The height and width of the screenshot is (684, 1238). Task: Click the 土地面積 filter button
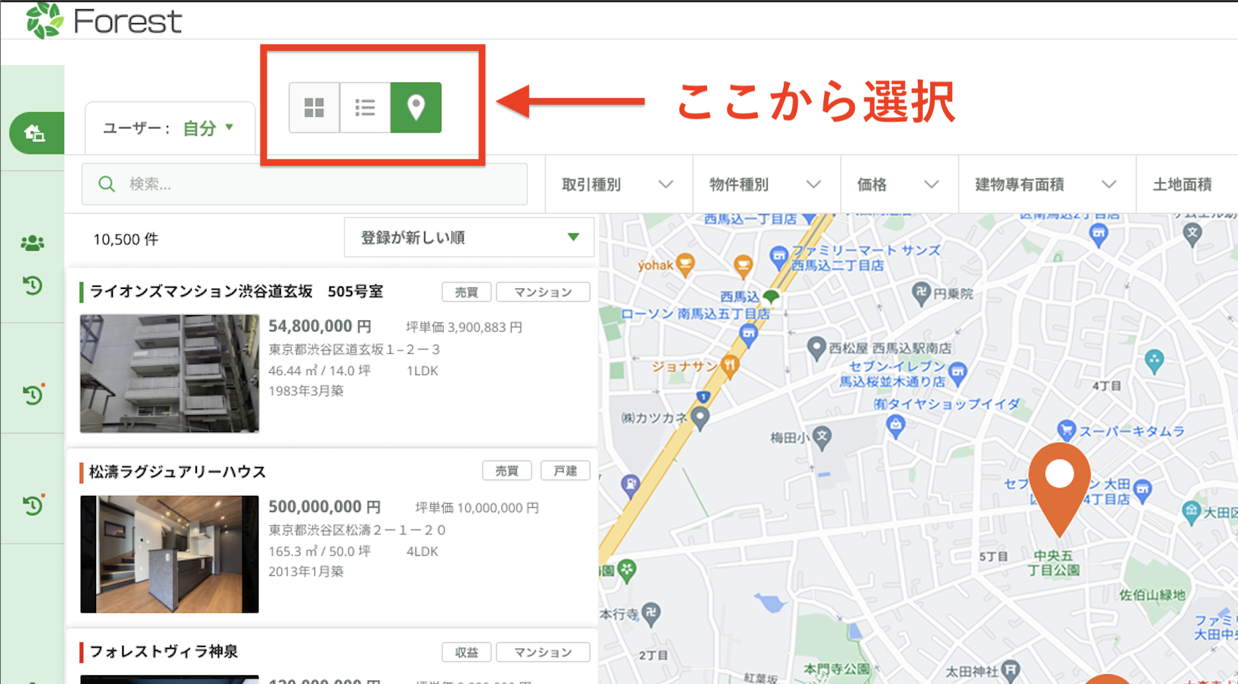click(1186, 184)
